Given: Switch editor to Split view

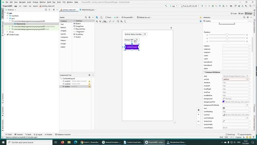Looking at the screenshot, I should (x=241, y=13).
